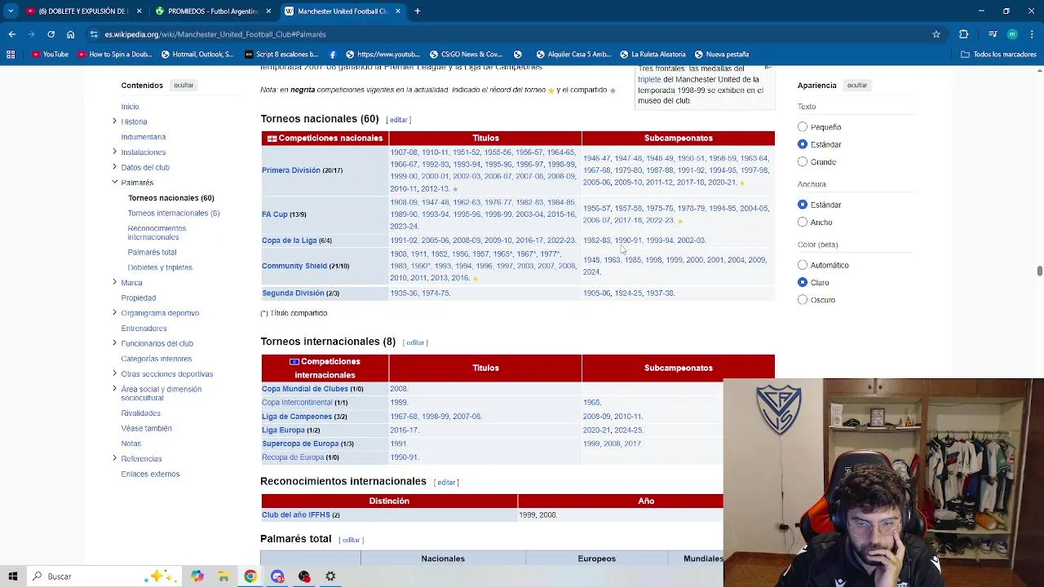Open the Primera División link
The image size is (1044, 587).
(x=291, y=170)
